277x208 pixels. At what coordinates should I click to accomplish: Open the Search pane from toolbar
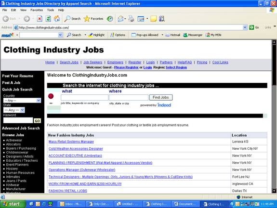(72, 19)
